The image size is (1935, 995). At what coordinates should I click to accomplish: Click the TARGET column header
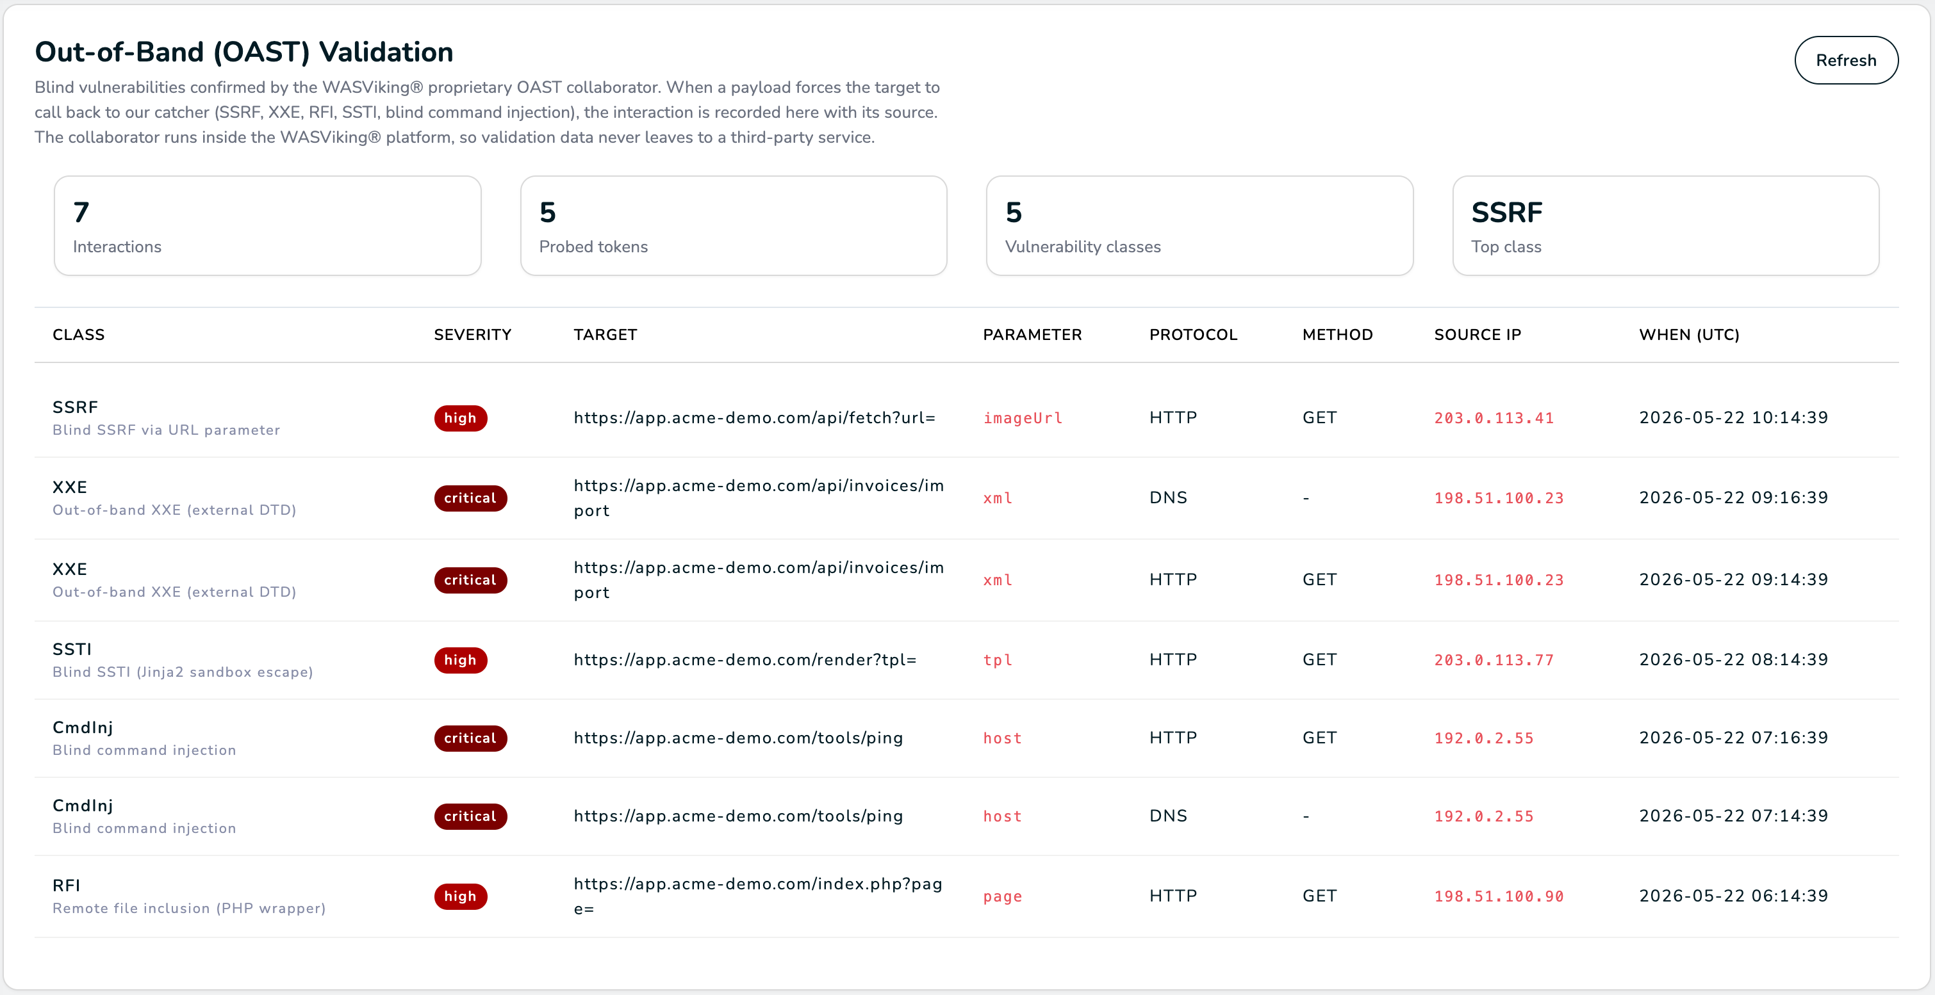[605, 335]
